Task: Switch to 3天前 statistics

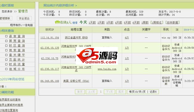Action: [110, 23]
